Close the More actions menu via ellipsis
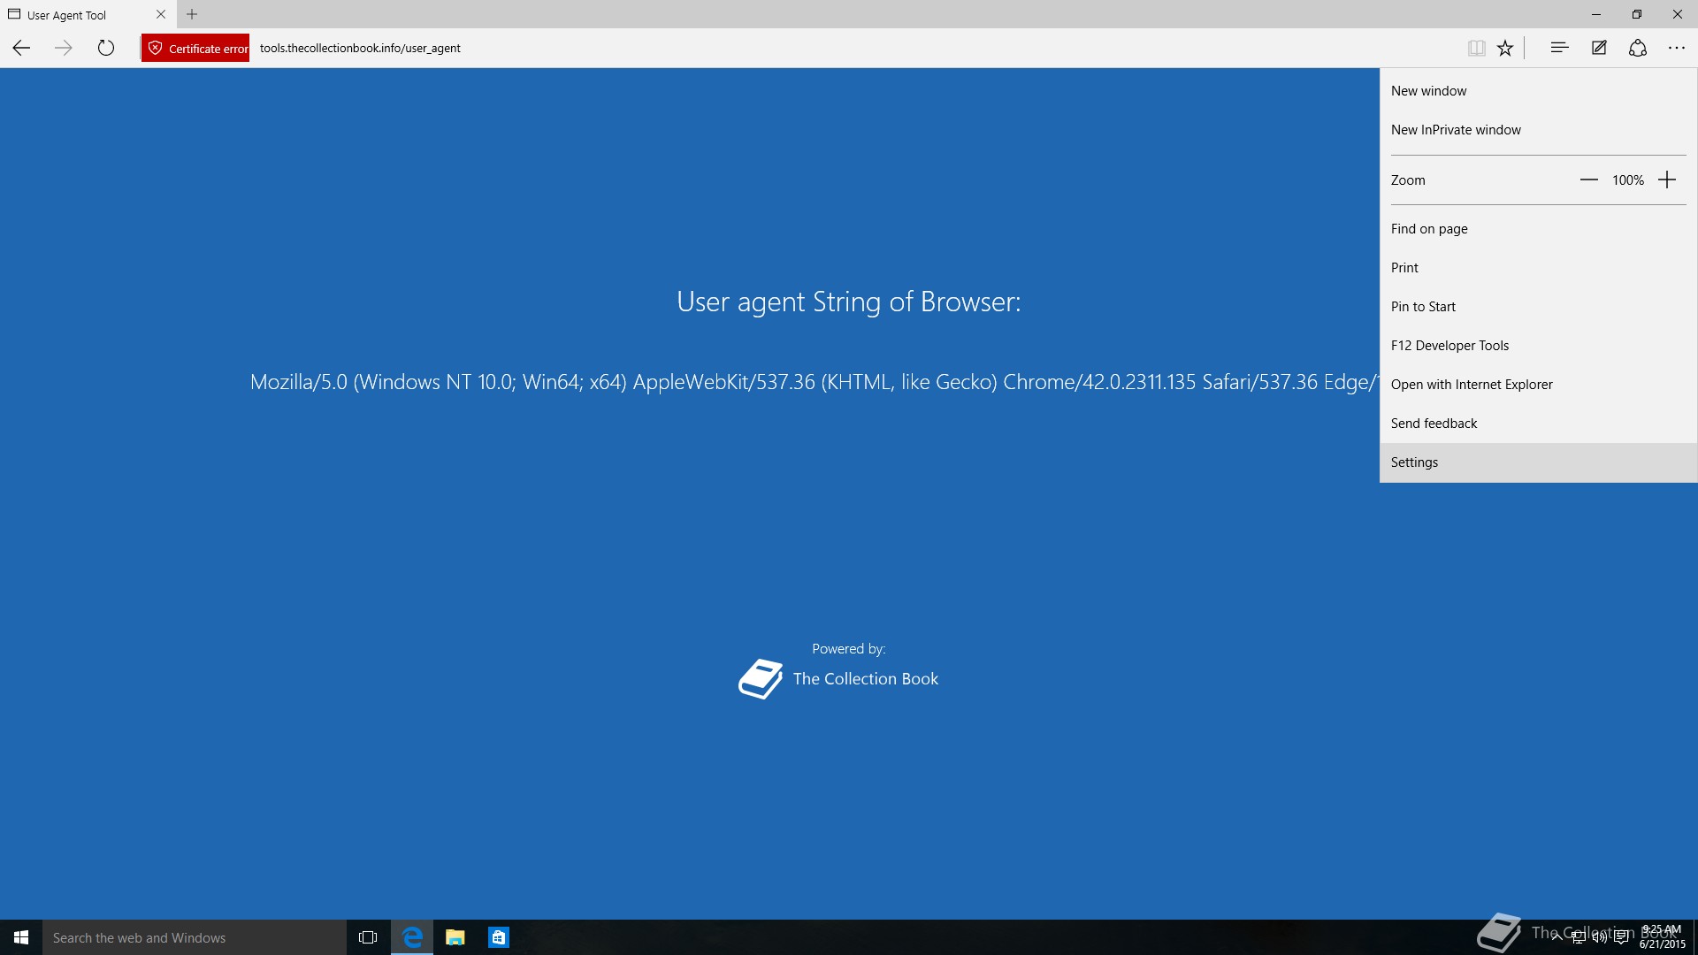This screenshot has height=955, width=1698. (x=1677, y=48)
